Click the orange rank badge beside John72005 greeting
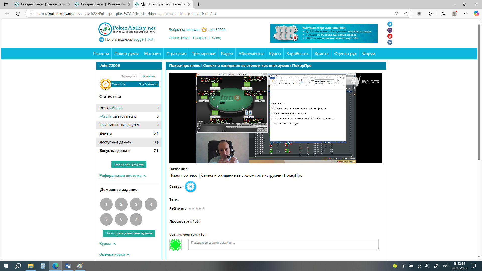The width and height of the screenshot is (482, 271). [x=204, y=30]
